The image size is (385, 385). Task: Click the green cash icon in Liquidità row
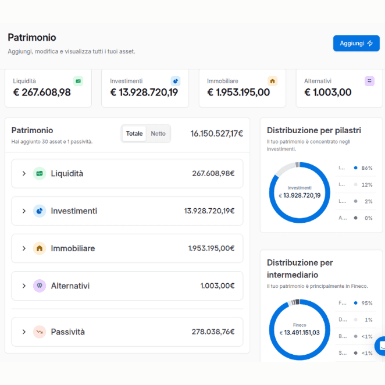pyautogui.click(x=40, y=173)
